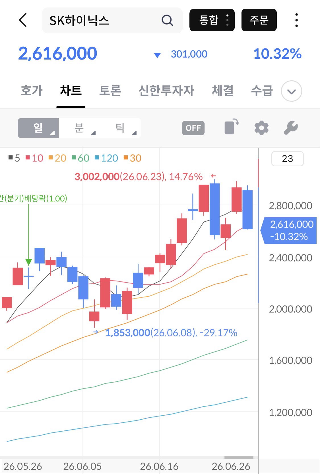Switch to the 호가 tab

coord(32,91)
